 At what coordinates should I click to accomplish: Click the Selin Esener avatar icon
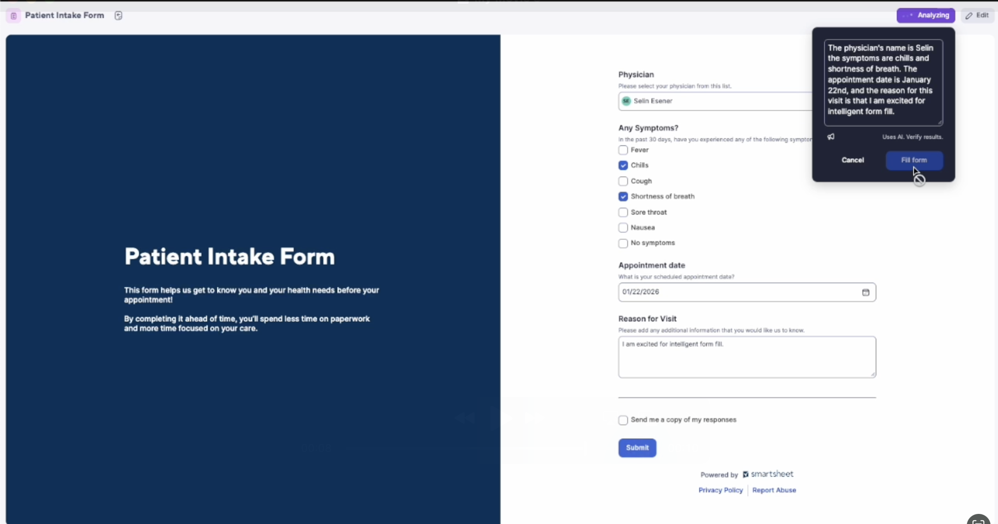(626, 101)
